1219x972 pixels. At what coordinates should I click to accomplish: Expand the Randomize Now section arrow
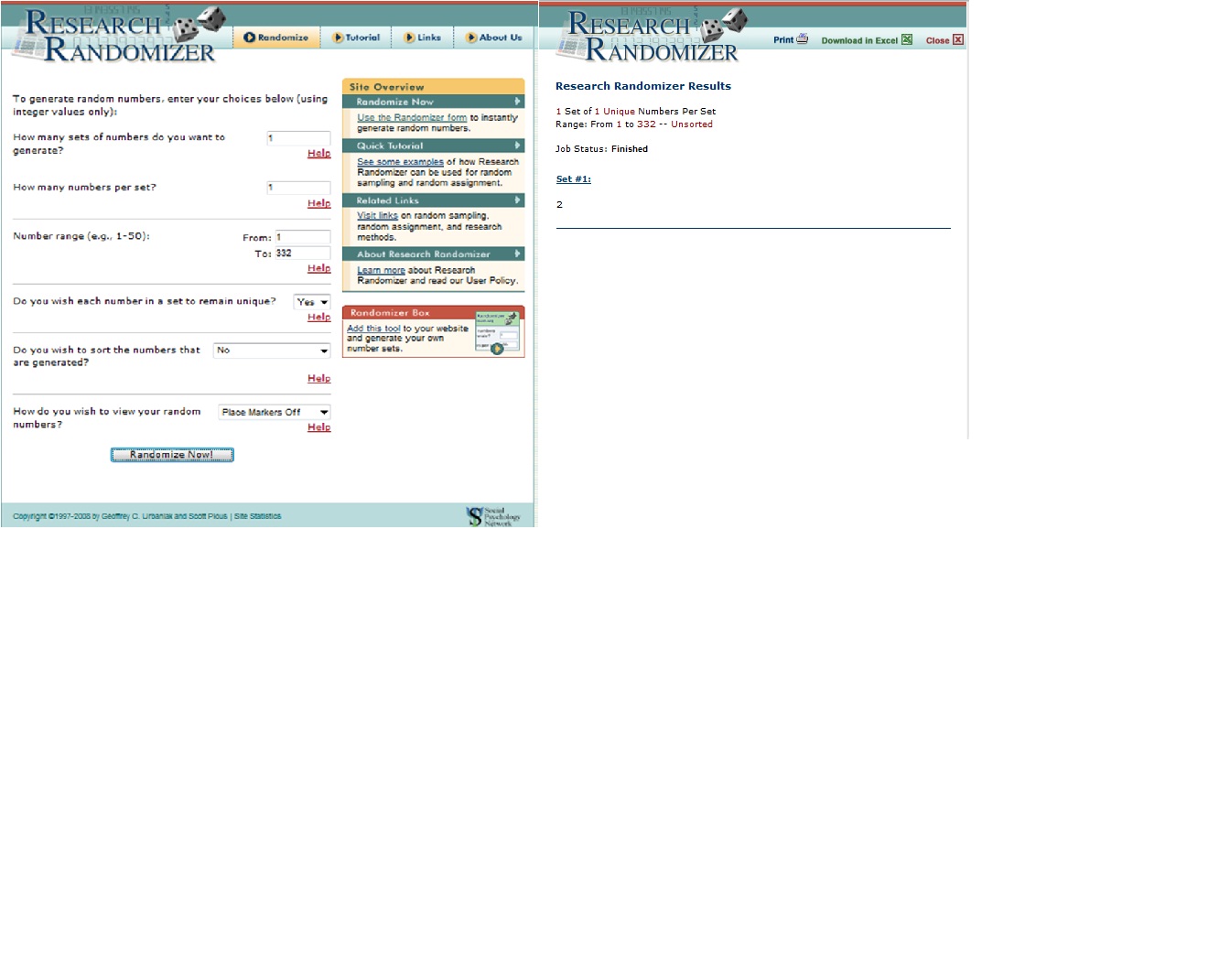tap(517, 102)
